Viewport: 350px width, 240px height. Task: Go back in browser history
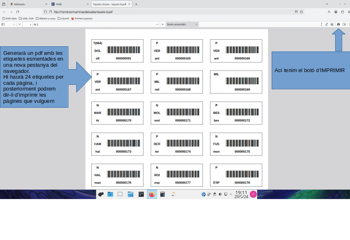[x=5, y=12]
